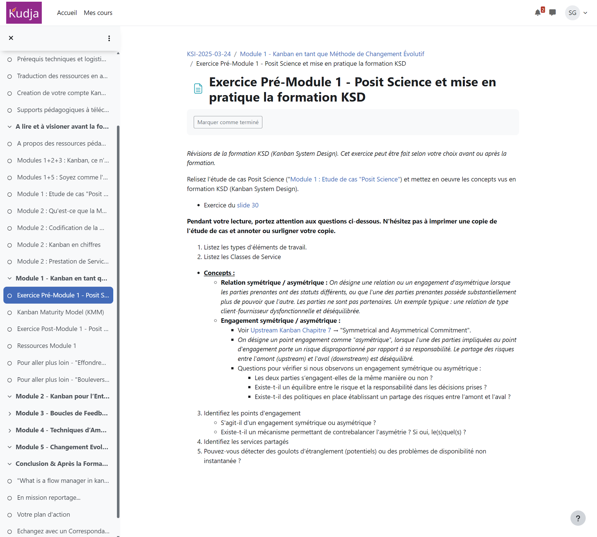Expand the Module 4 Techniques d'Am section

click(x=10, y=430)
